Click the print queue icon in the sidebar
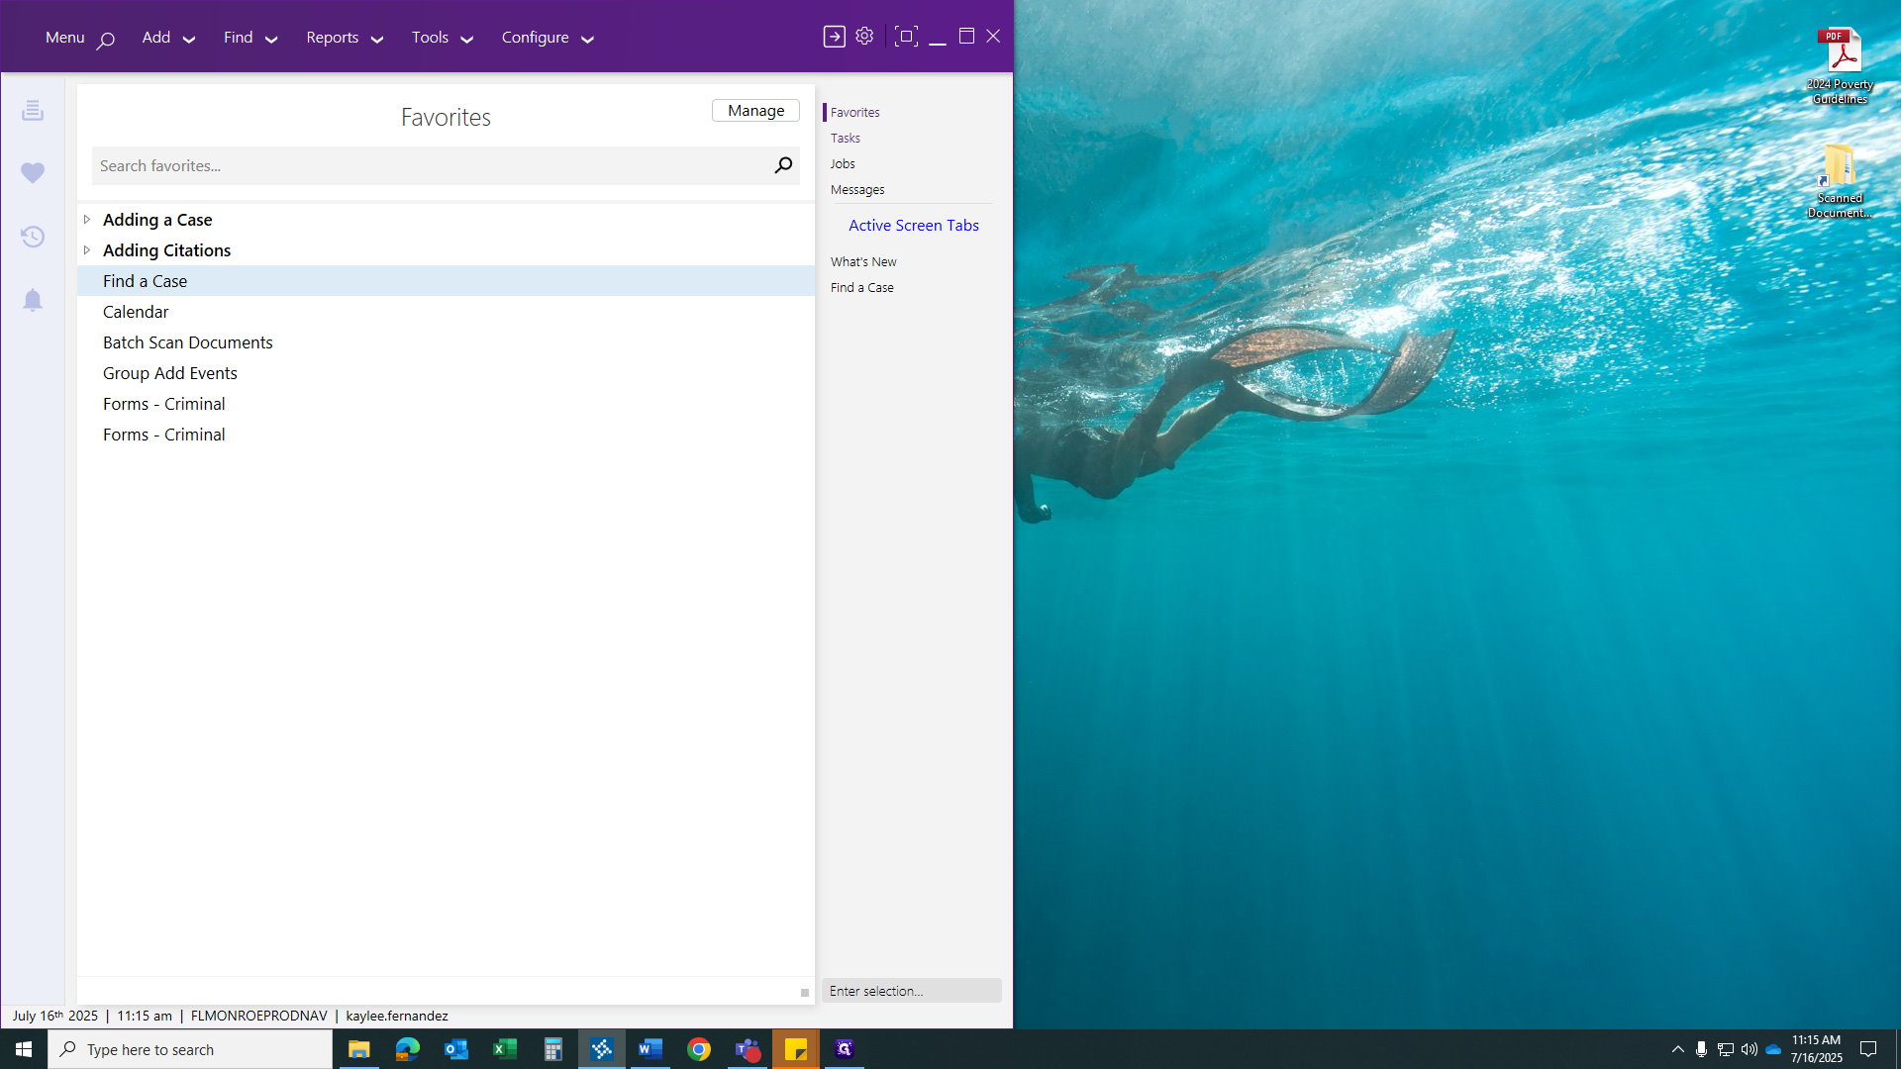This screenshot has height=1069, width=1901. pos(33,110)
